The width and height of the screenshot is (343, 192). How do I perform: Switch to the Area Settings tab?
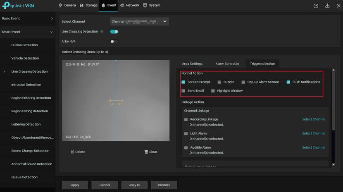pos(192,64)
